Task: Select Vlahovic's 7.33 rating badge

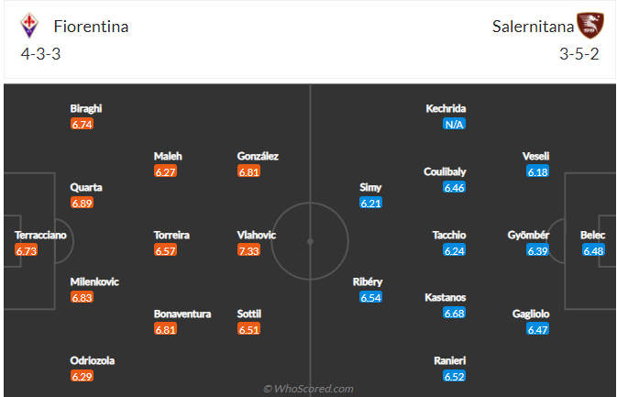Action: coord(248,250)
